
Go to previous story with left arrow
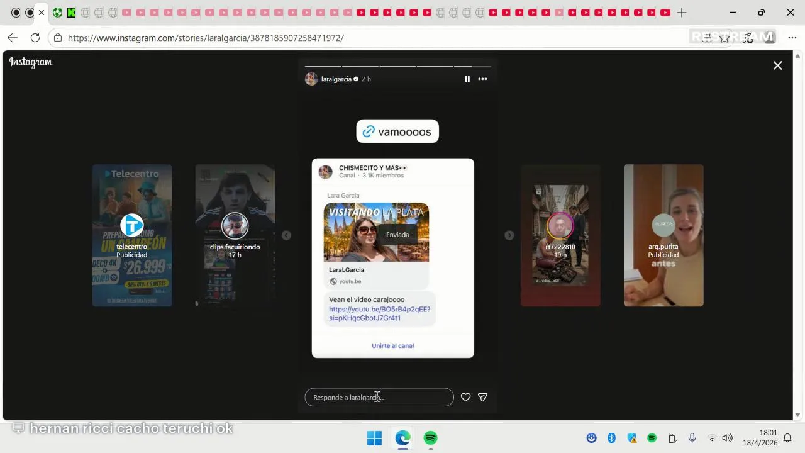pyautogui.click(x=286, y=235)
